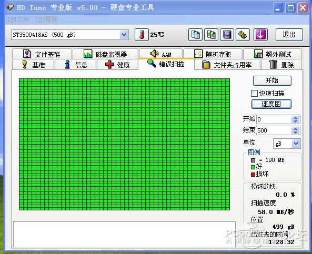Select the 文件夹占用率 folder usage tab

coord(227,65)
